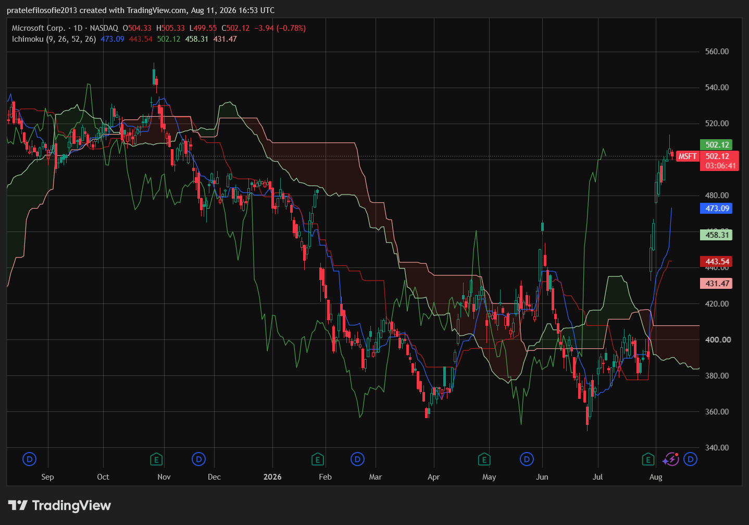Open the earnings marker beside the Feb label
The image size is (749, 525).
click(318, 459)
